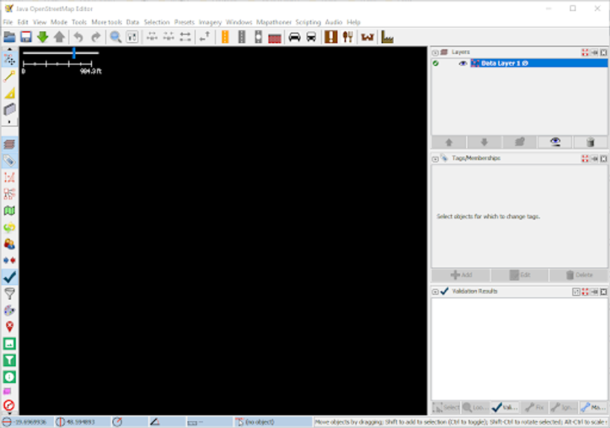610x428 pixels.
Task: Open the More tools menu
Action: [106, 22]
